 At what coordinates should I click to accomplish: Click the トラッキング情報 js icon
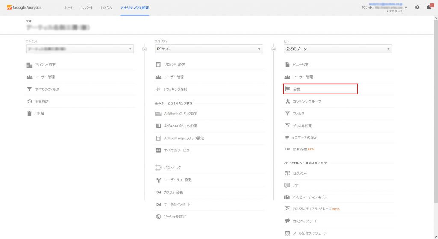tap(158, 89)
